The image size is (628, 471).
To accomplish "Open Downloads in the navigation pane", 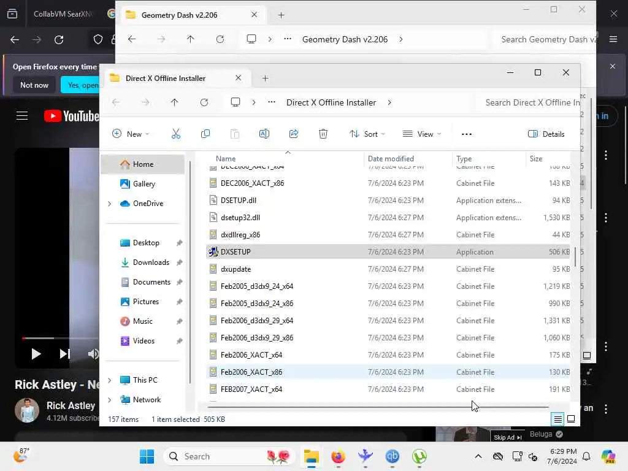I will tap(151, 262).
